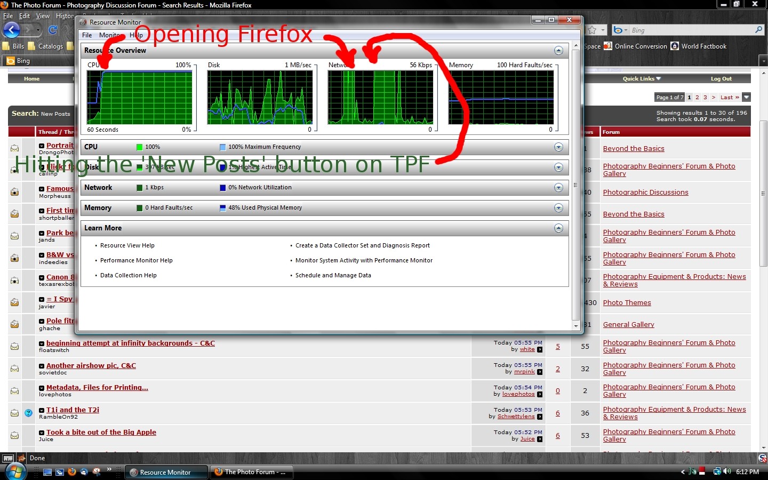The image size is (768, 480).
Task: Open the tab list dropdown in Firefox
Action: coord(763,61)
